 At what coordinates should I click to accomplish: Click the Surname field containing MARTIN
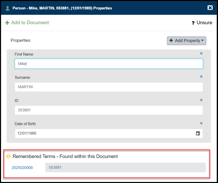point(109,87)
